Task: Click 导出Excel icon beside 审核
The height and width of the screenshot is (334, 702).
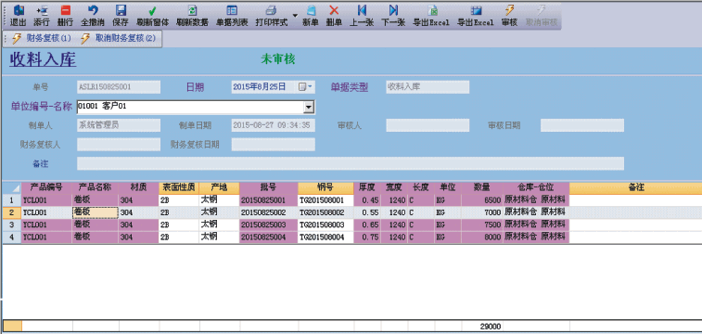Action: [x=476, y=15]
